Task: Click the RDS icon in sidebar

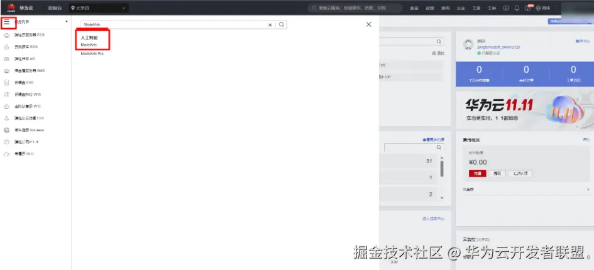Action: click(6, 47)
